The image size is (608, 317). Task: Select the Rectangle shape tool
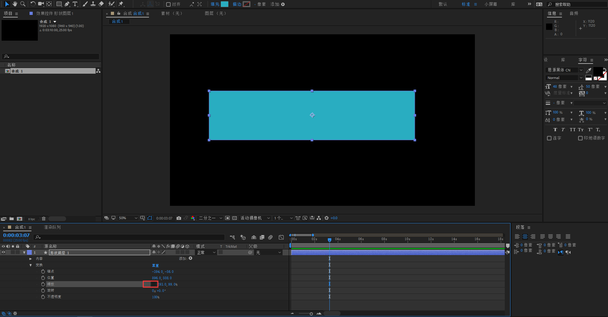tap(59, 4)
